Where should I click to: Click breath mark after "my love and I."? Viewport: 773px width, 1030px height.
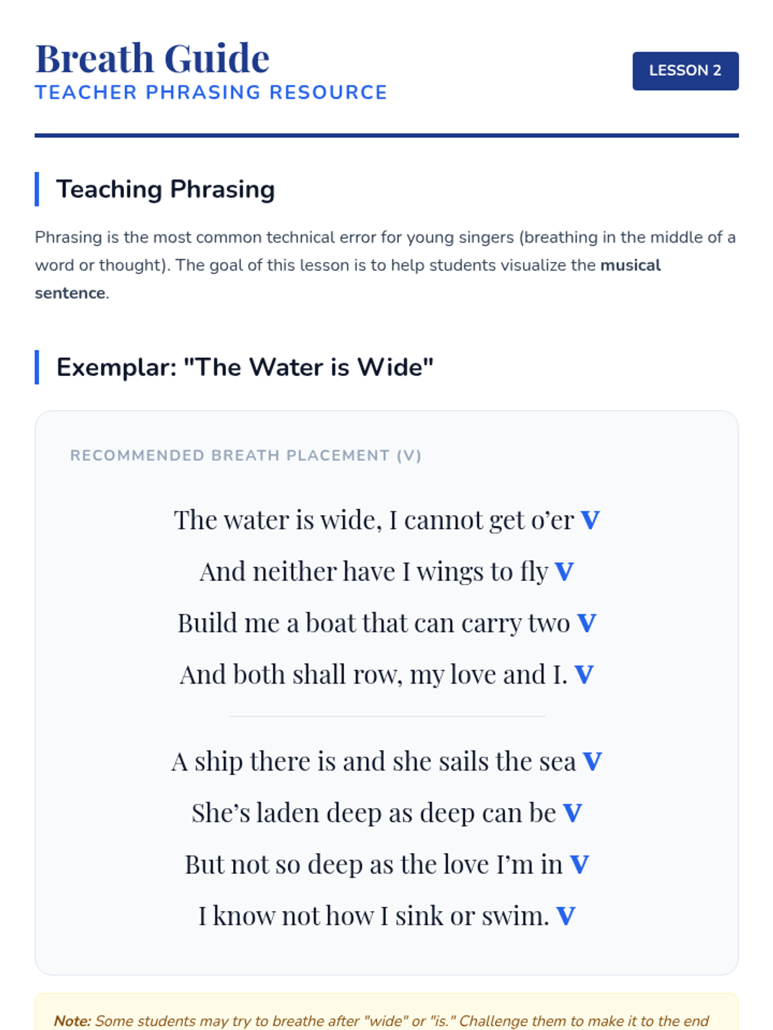tap(584, 675)
